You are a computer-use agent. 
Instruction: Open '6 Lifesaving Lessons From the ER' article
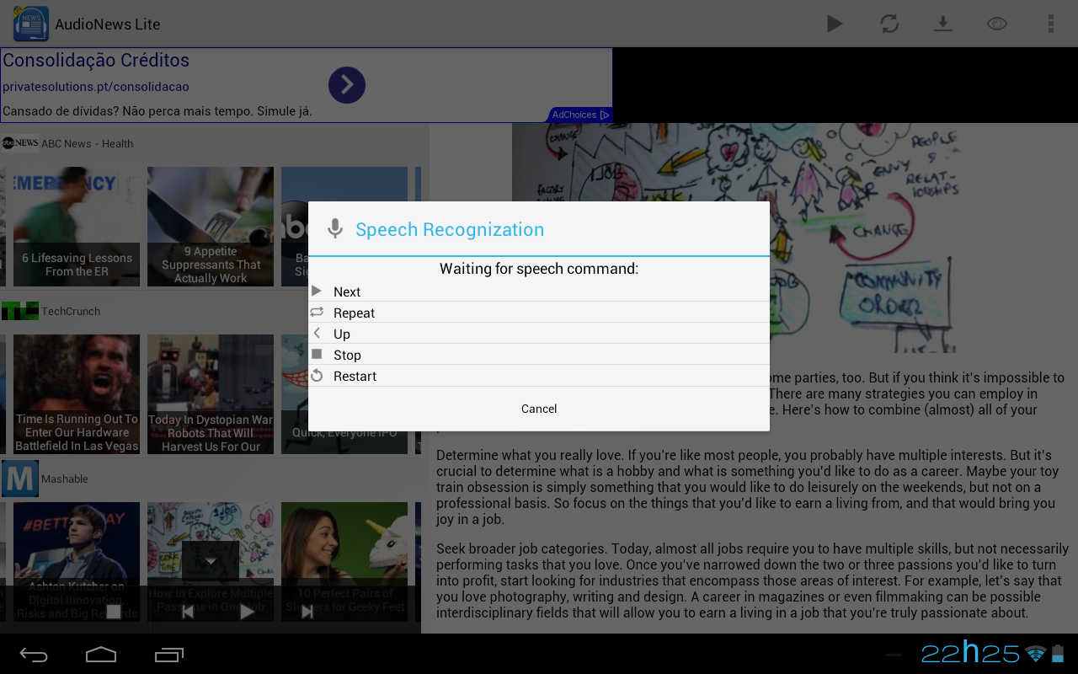(x=77, y=227)
